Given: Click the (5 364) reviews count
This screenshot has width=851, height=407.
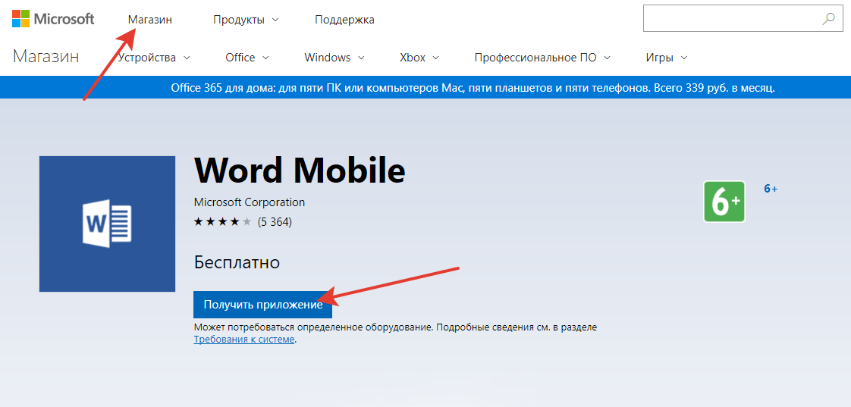Looking at the screenshot, I should click(275, 221).
